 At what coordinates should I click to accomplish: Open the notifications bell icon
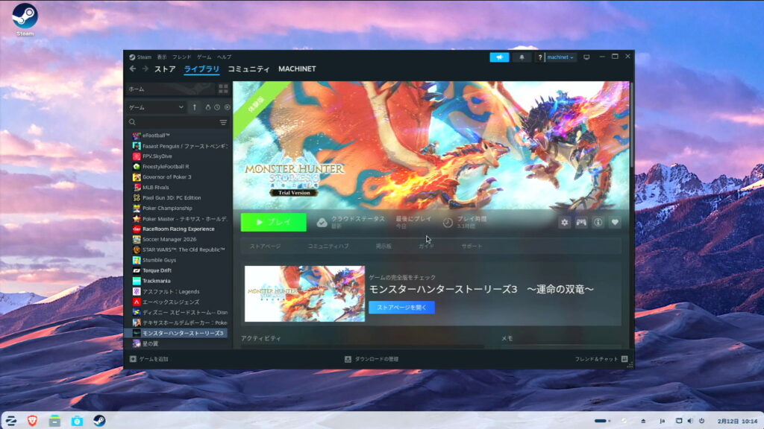tap(522, 57)
